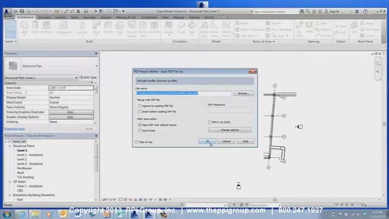Screen dimensions: 389x219
Task: Click the View Scale value field
Action: [x=71, y=88]
